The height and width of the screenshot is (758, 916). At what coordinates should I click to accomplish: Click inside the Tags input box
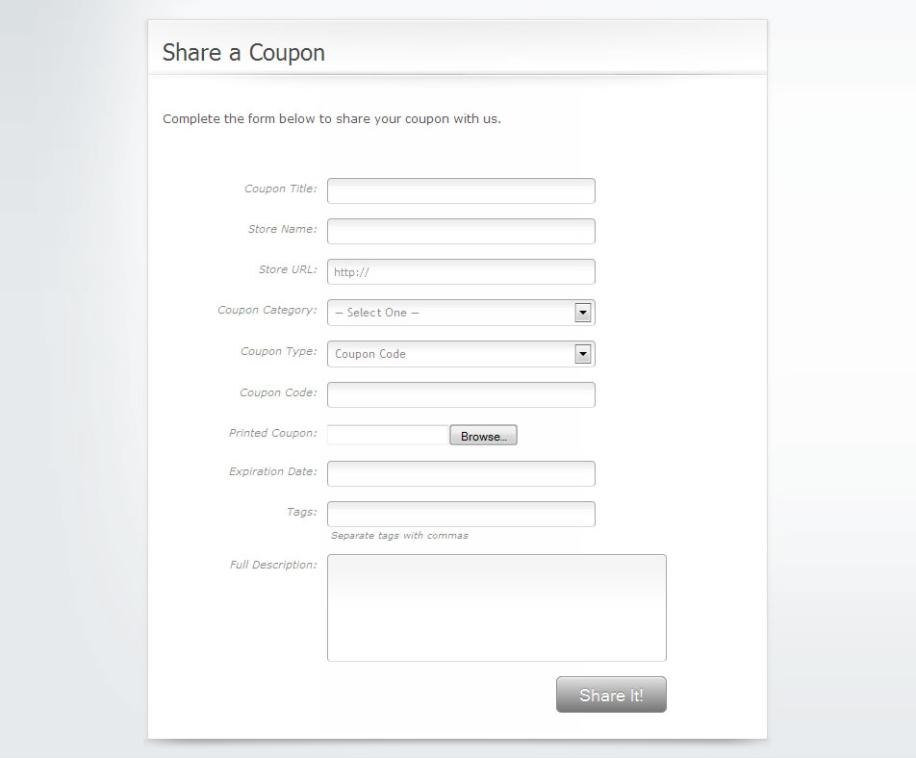point(460,514)
